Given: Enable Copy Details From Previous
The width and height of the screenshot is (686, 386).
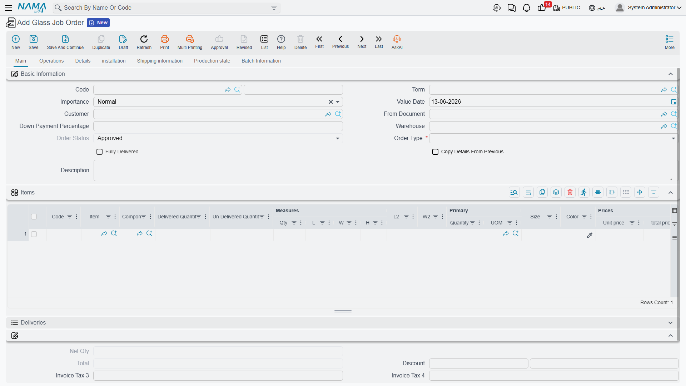Looking at the screenshot, I should pyautogui.click(x=435, y=152).
